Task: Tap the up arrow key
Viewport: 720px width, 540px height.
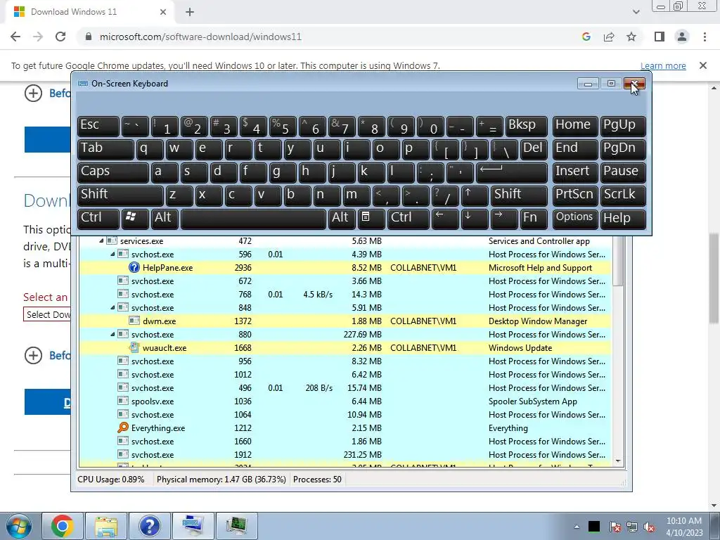Action: coord(475,195)
